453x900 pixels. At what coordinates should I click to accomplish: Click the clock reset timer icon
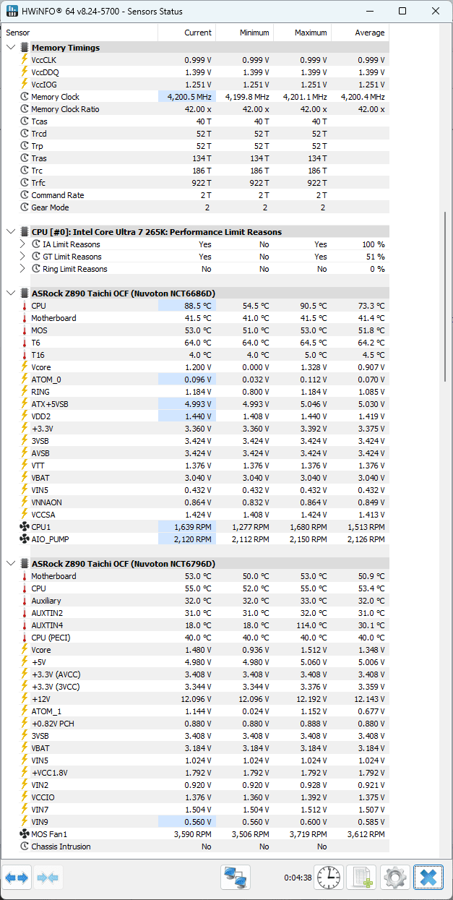[x=328, y=878]
